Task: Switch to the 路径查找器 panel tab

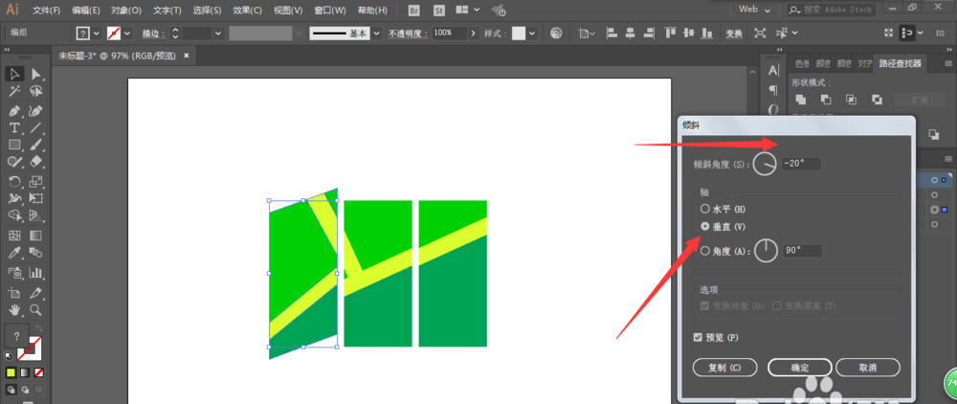Action: pos(900,63)
